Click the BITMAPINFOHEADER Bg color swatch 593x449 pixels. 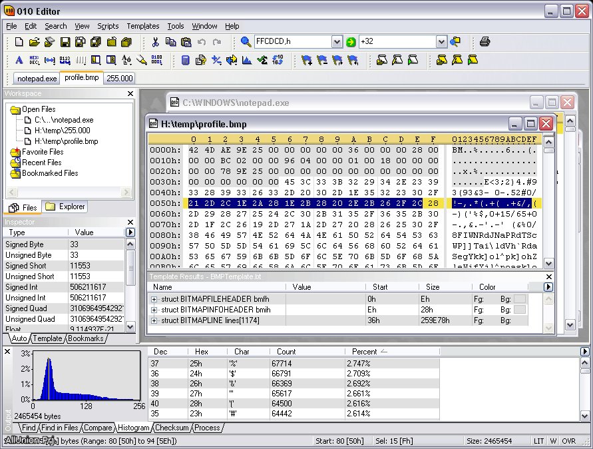point(520,310)
